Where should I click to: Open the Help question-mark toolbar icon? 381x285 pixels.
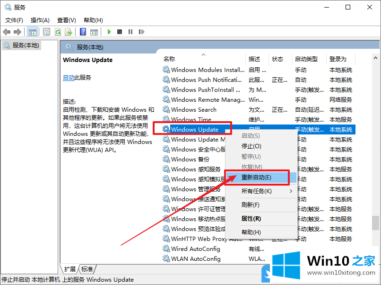pyautogui.click(x=83, y=32)
